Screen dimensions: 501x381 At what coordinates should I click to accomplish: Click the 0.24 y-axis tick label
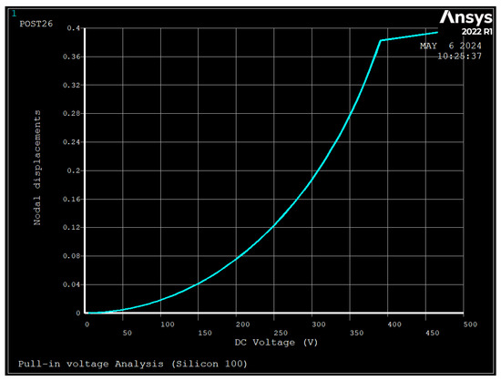pos(72,142)
